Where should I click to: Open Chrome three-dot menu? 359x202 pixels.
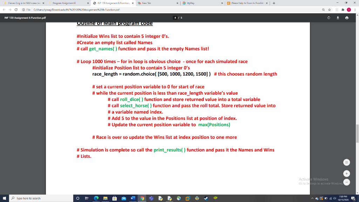[x=355, y=9]
